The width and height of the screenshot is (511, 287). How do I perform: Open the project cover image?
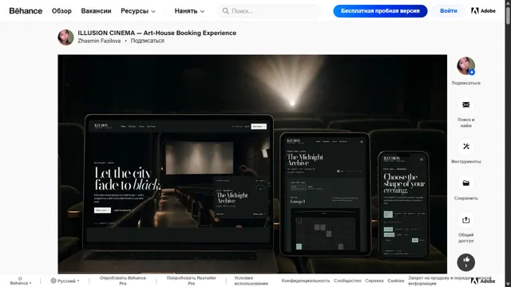click(252, 164)
